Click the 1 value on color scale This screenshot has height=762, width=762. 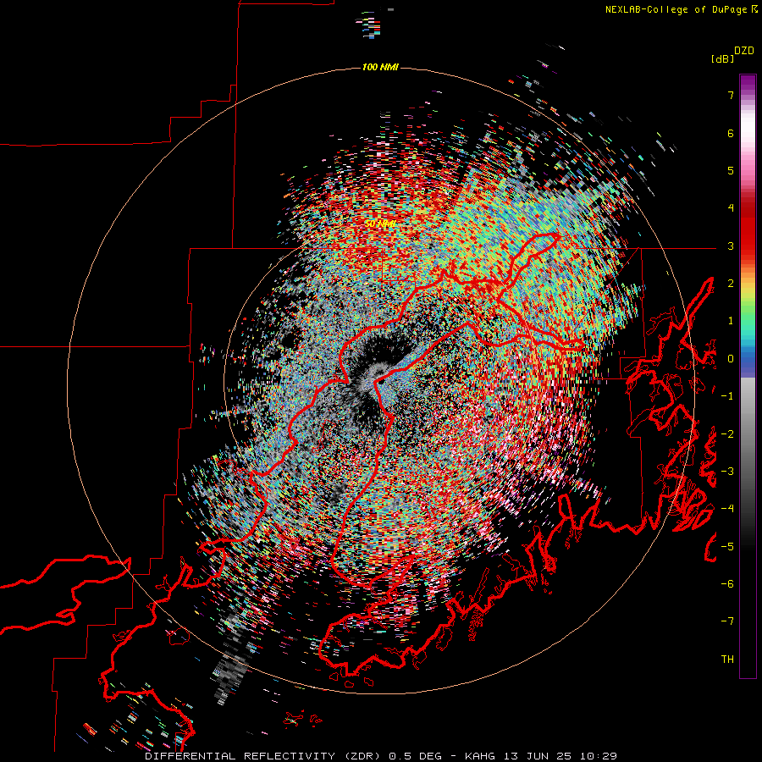click(731, 321)
